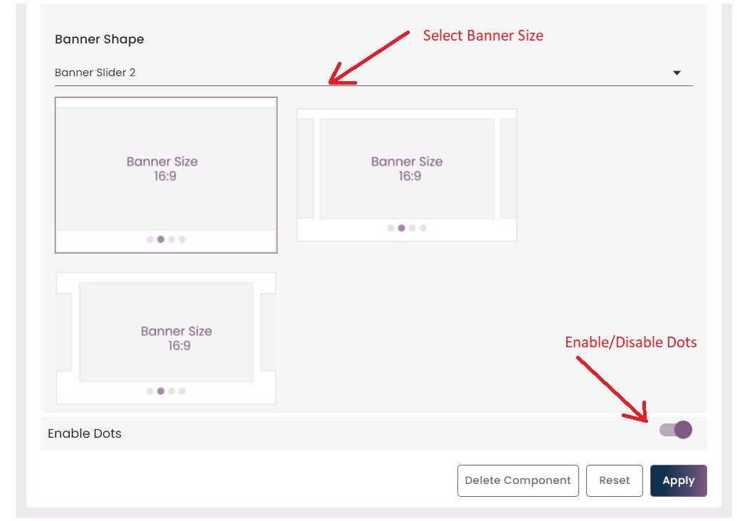737x521 pixels.
Task: Click the red Enable/Disable Dots annotation
Action: point(630,342)
